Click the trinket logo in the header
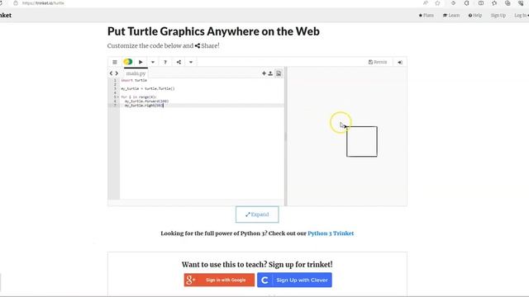This screenshot has height=297, width=529. pyautogui.click(x=6, y=16)
